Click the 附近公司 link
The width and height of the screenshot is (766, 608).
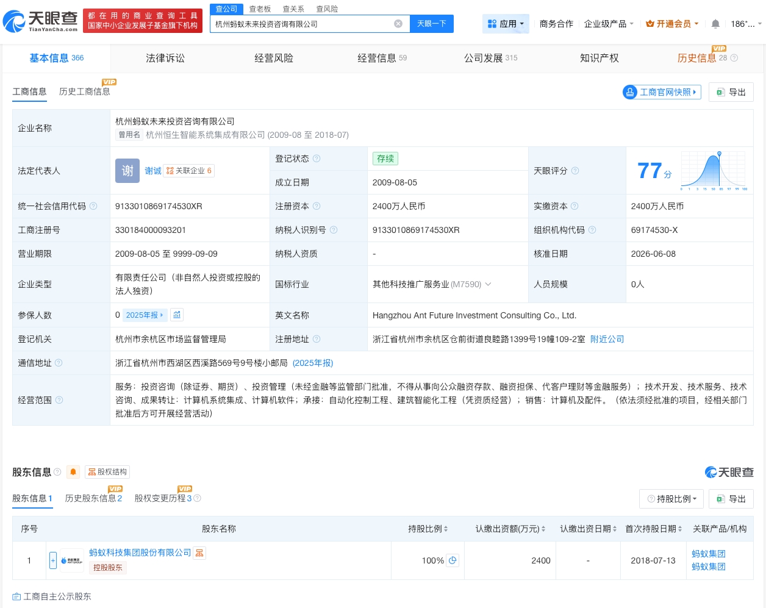click(x=607, y=339)
